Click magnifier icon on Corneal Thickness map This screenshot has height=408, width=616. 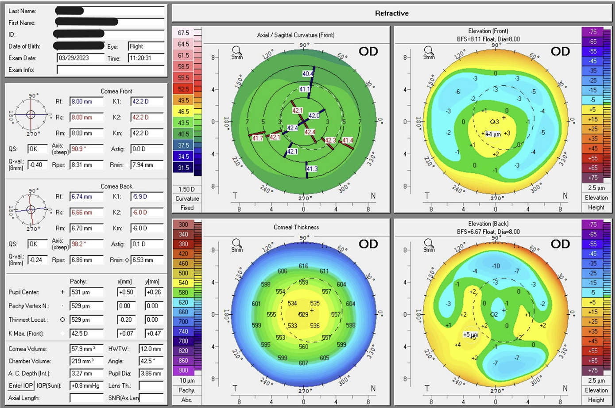coord(236,243)
